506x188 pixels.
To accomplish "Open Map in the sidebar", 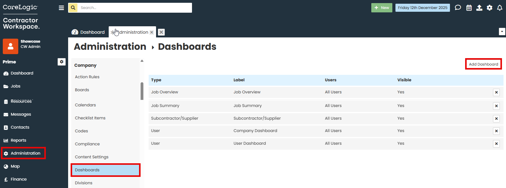I will (15, 166).
